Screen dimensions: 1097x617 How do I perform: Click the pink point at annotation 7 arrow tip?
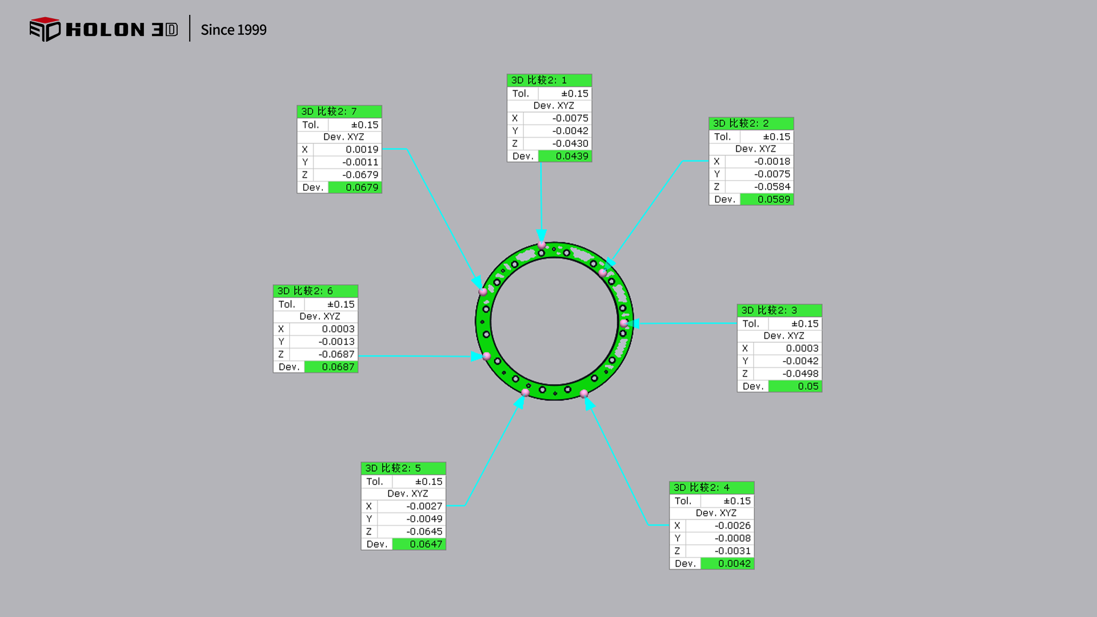click(483, 291)
